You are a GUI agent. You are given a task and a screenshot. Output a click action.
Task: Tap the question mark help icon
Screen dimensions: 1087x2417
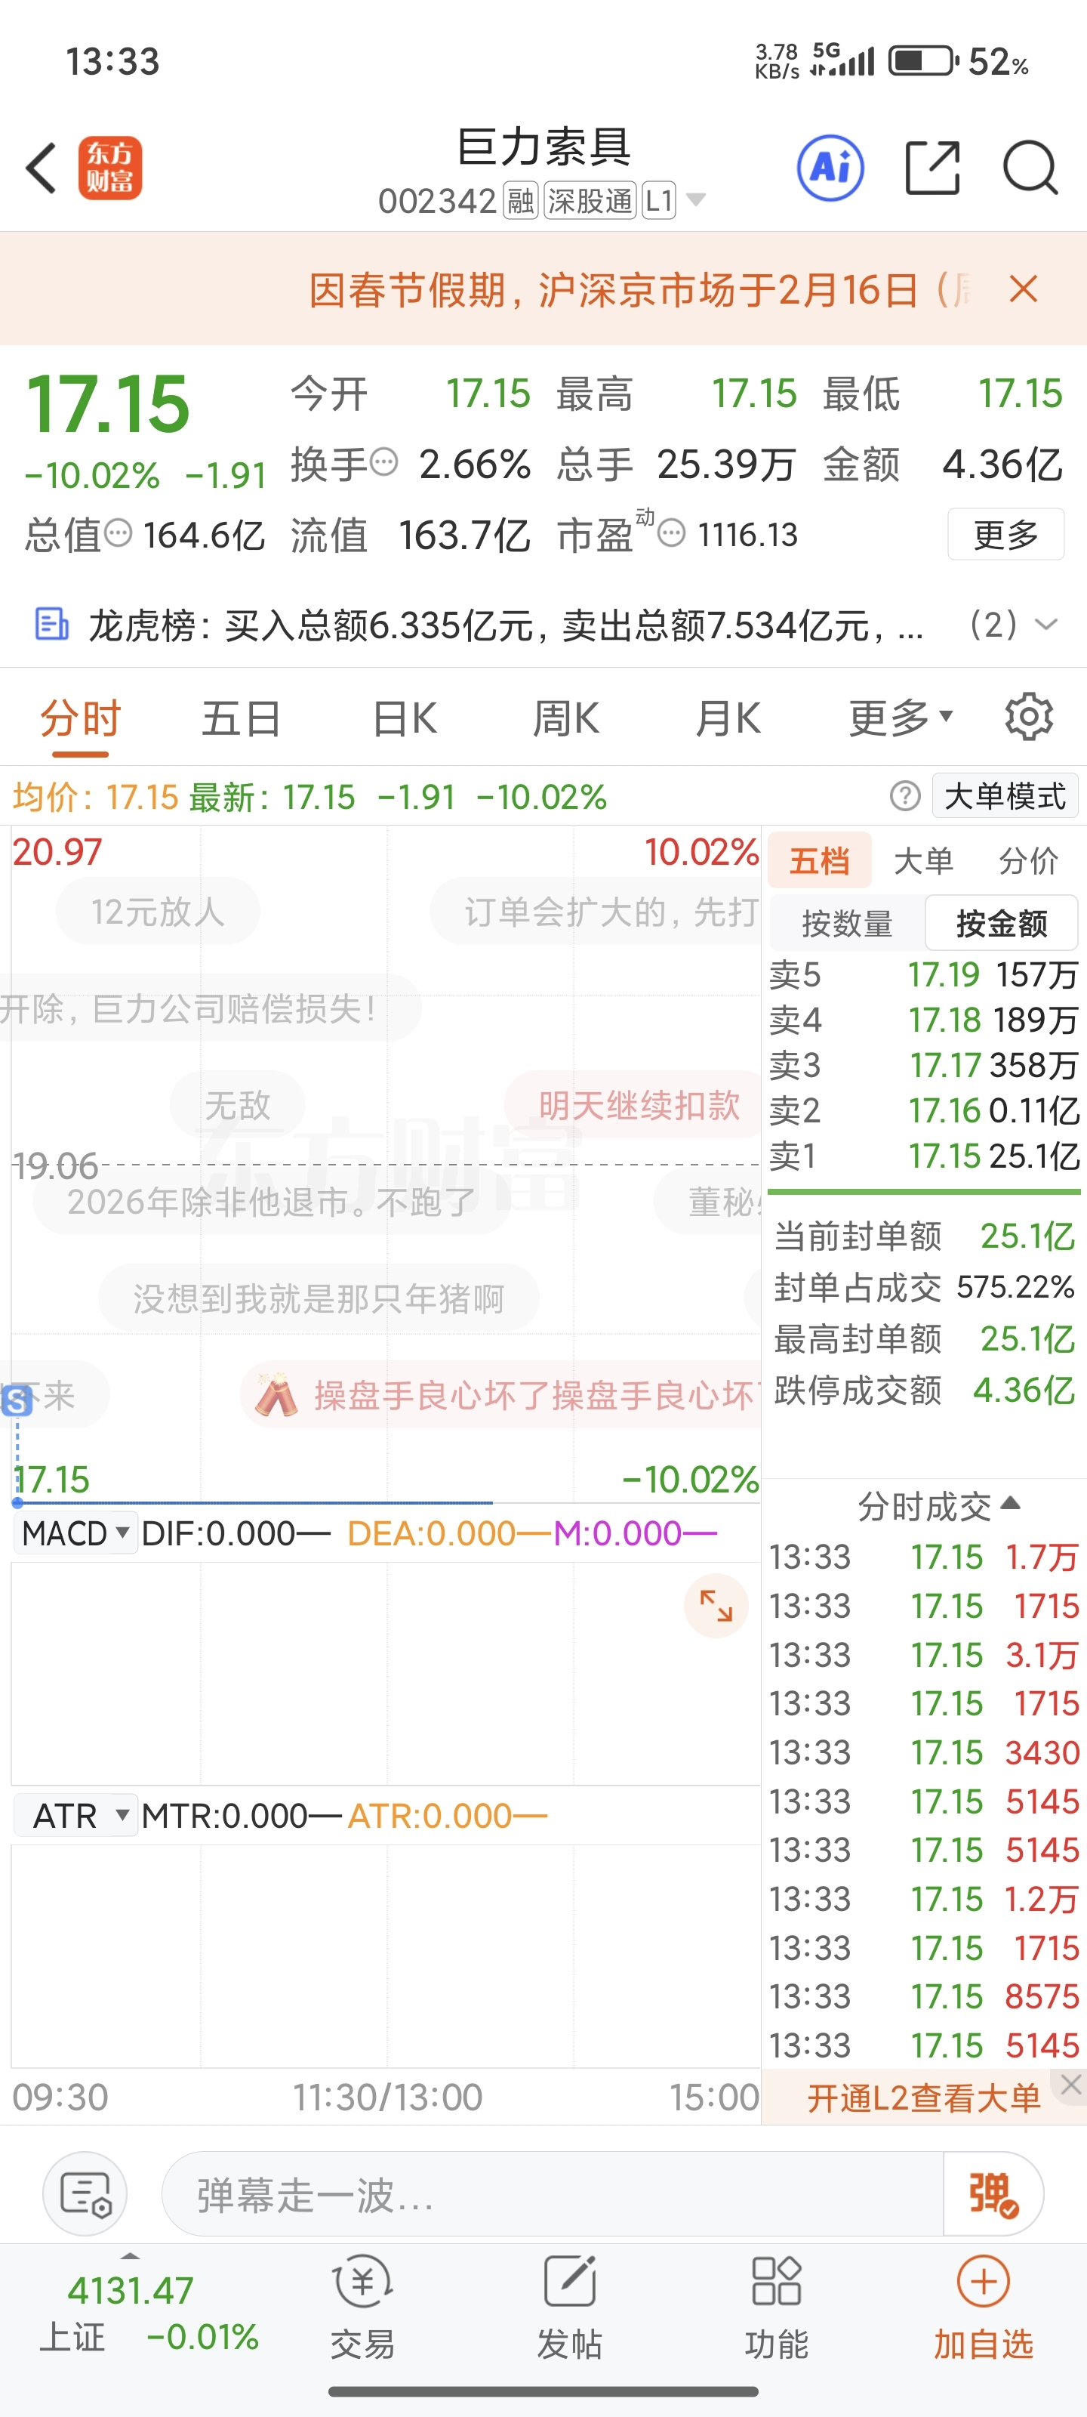tap(905, 797)
